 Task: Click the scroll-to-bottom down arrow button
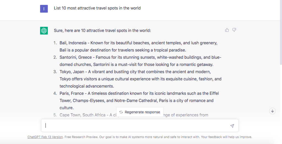(x=273, y=111)
